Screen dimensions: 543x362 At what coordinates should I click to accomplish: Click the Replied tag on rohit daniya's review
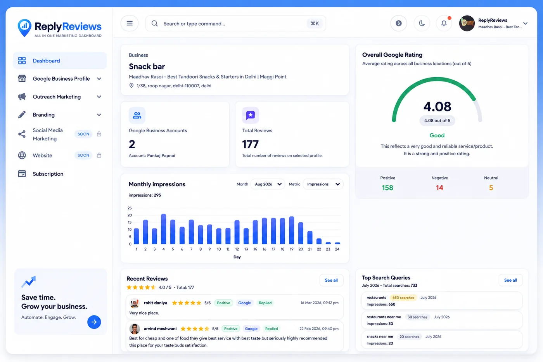pos(265,303)
